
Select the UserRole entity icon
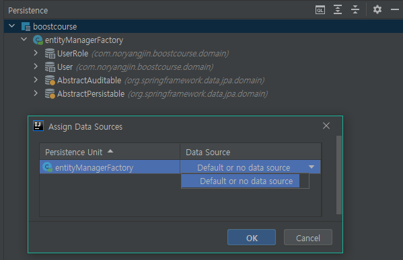[x=50, y=53]
